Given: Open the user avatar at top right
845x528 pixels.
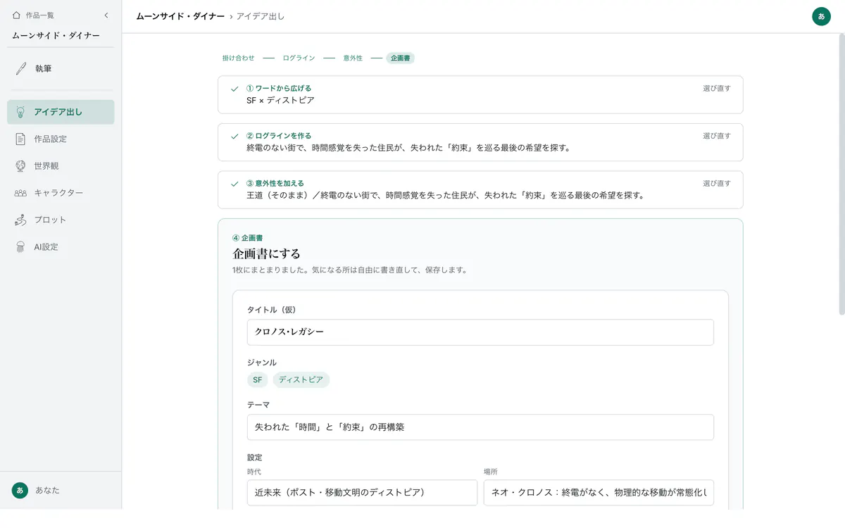Looking at the screenshot, I should click(821, 16).
